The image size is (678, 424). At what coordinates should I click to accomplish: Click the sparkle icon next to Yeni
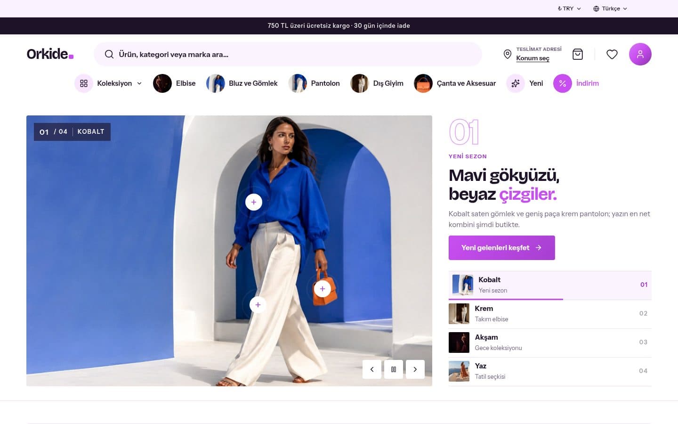(516, 83)
